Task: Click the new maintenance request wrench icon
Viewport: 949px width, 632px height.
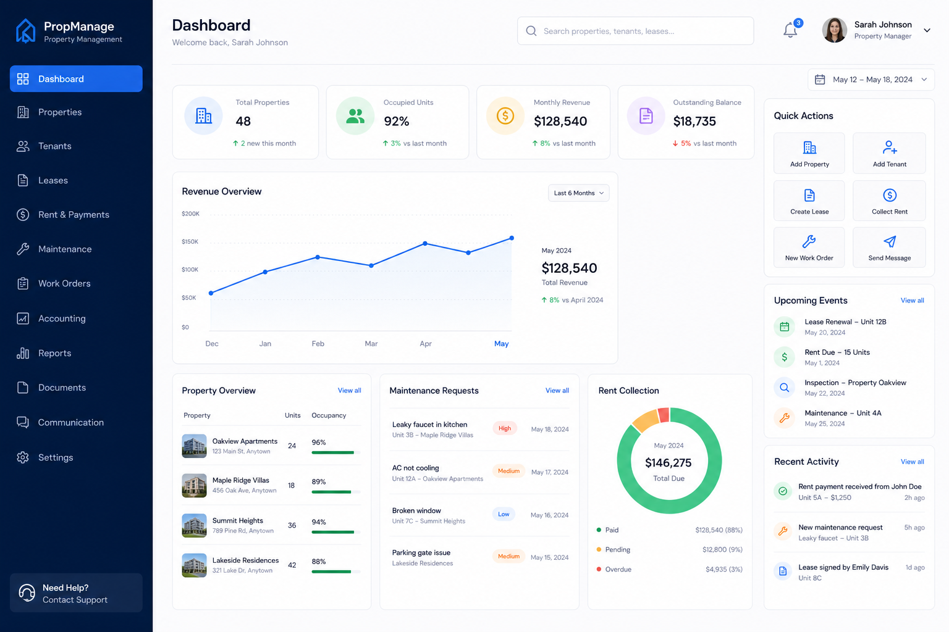Action: pyautogui.click(x=783, y=531)
